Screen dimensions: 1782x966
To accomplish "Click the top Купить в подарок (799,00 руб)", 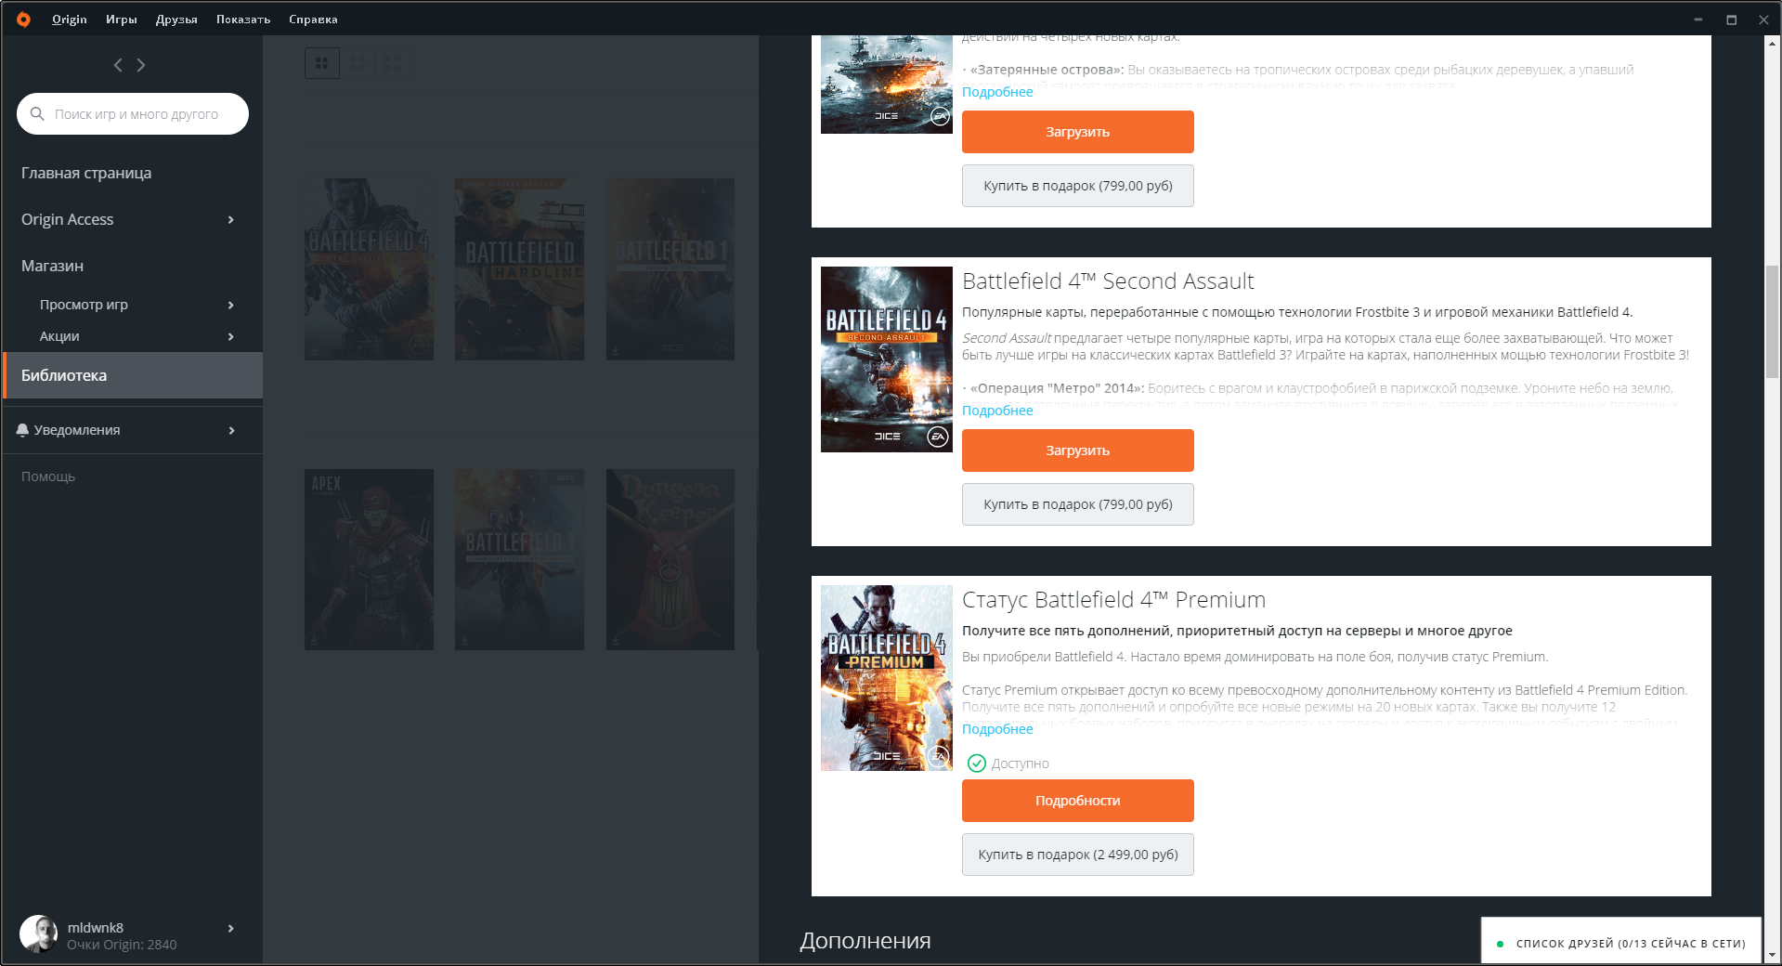I will (x=1077, y=186).
